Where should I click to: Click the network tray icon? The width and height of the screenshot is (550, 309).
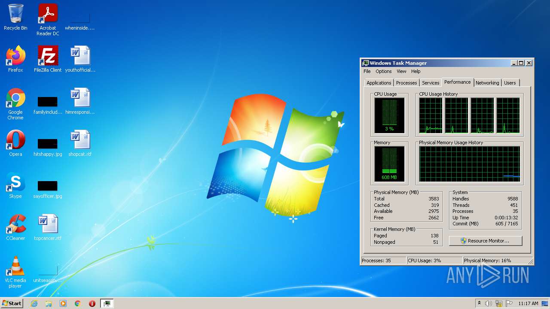click(x=499, y=303)
